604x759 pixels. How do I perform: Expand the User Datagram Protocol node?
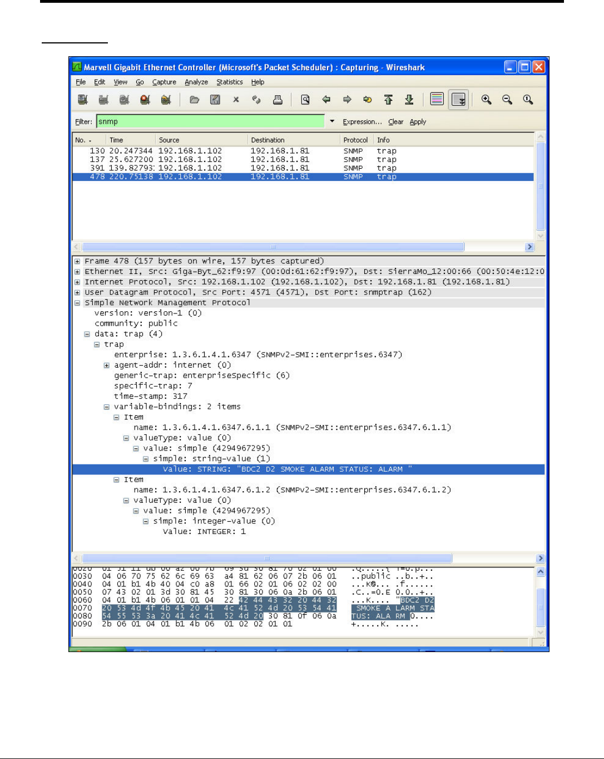pyautogui.click(x=77, y=292)
